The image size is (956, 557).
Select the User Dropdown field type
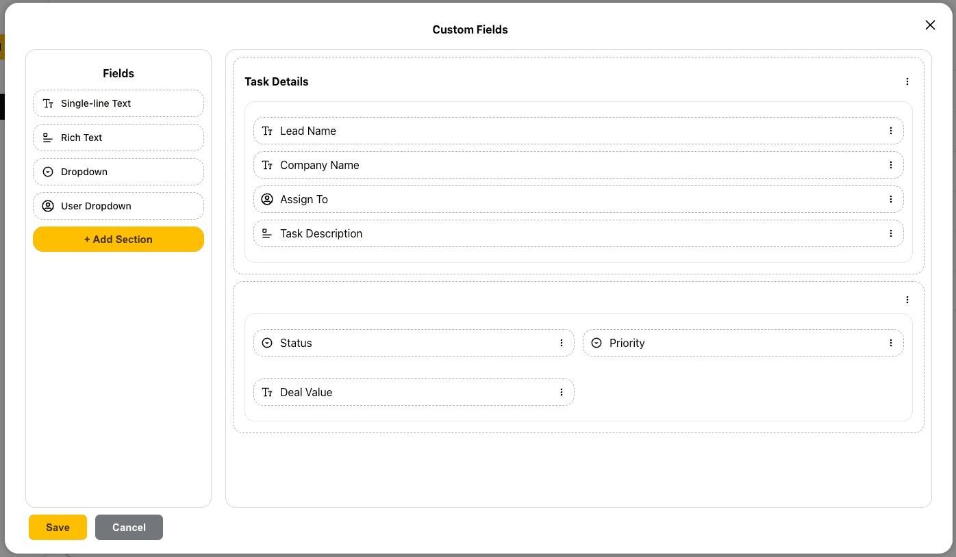point(118,206)
